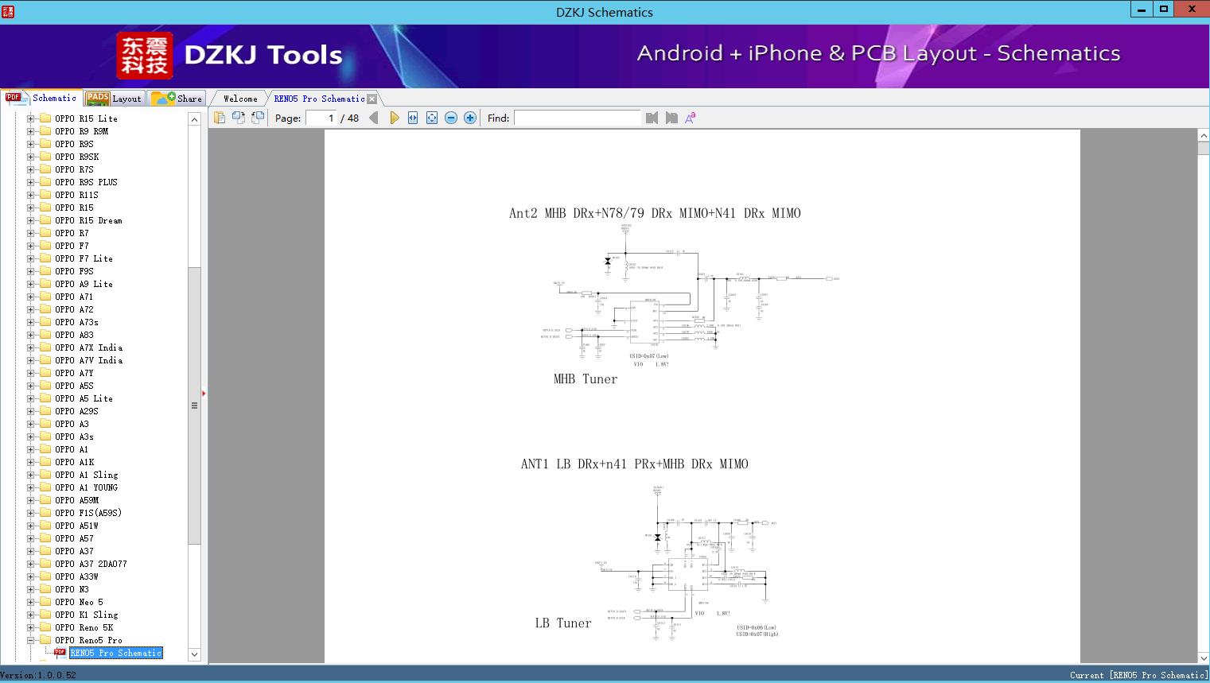Select the OPPO A33W tree item
This screenshot has height=683, width=1210.
76,576
